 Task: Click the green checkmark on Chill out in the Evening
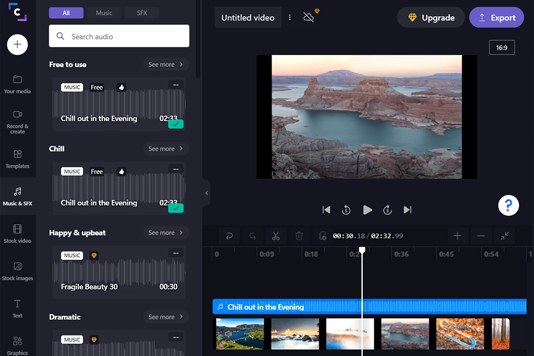point(175,123)
